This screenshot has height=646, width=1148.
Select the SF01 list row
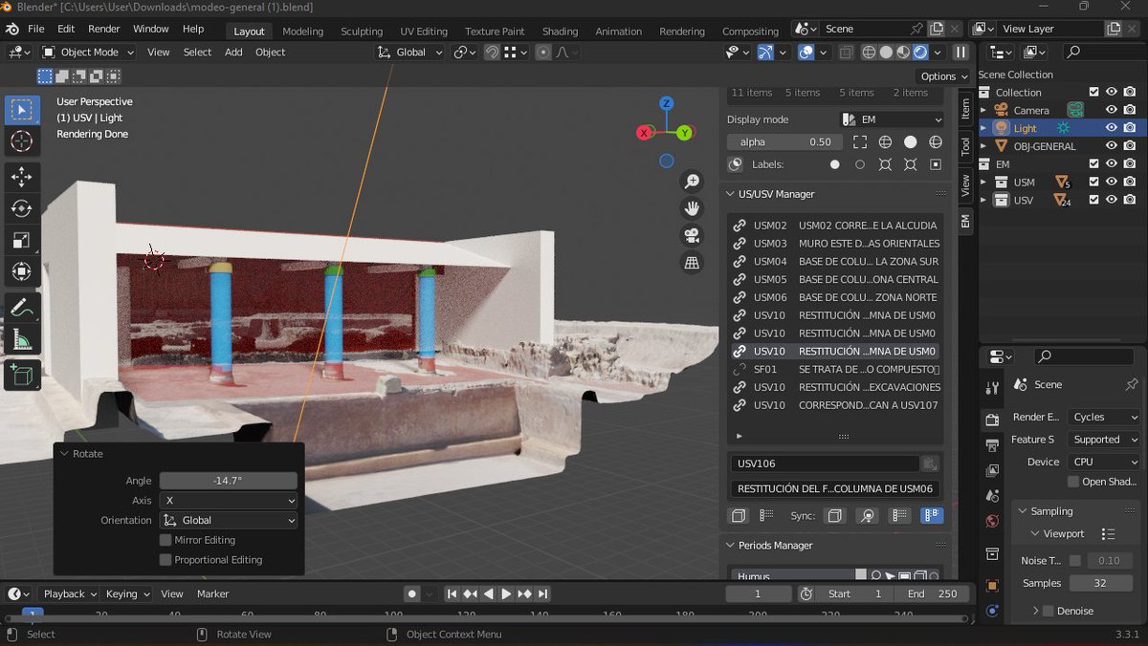[x=834, y=369]
